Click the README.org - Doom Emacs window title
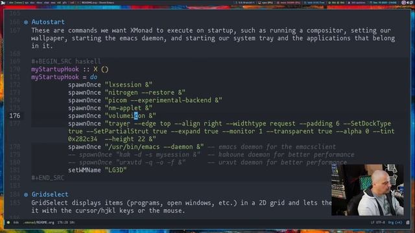Screen dimensions: 415x233 98,3
